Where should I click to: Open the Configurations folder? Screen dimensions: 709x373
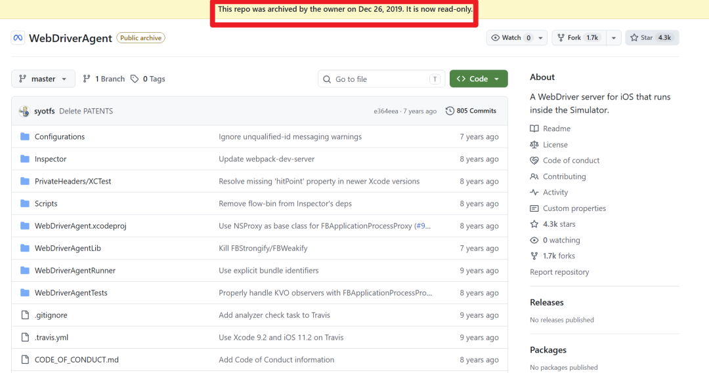pyautogui.click(x=60, y=136)
